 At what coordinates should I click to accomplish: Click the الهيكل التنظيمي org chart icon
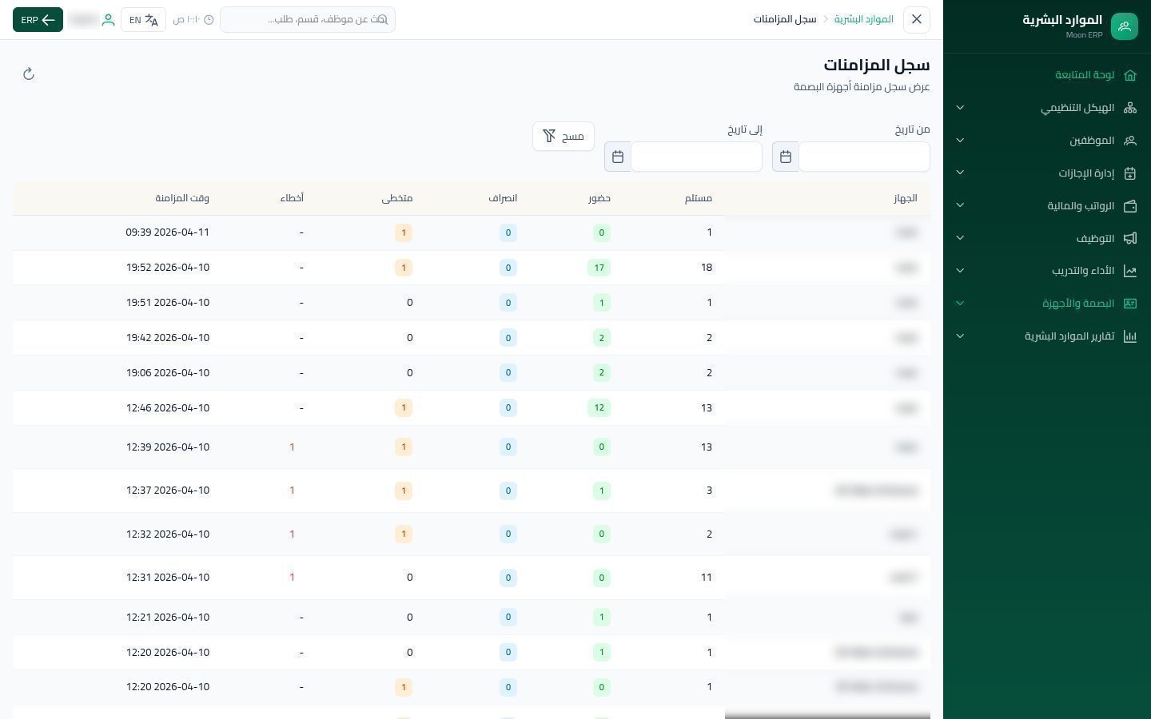point(1130,108)
